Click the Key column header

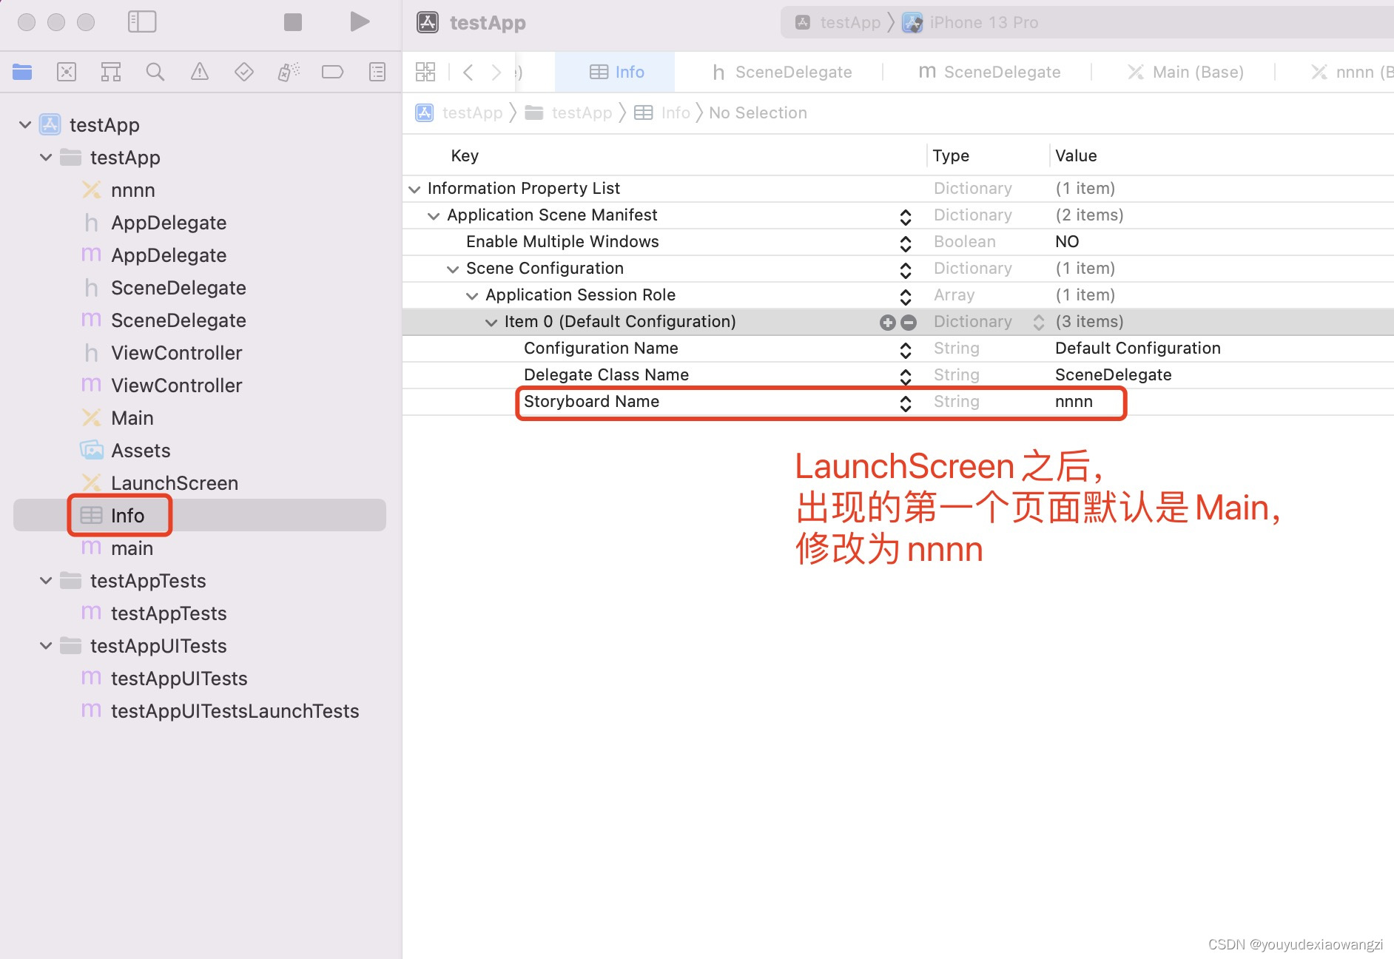(x=465, y=155)
